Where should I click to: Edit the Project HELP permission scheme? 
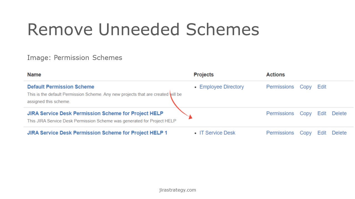point(322,113)
